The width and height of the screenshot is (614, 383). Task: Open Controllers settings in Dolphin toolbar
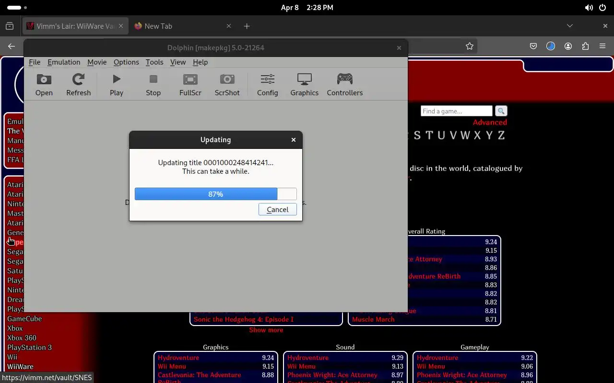[345, 85]
